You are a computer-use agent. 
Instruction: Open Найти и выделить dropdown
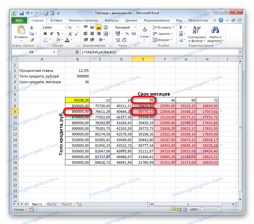coord(216,34)
